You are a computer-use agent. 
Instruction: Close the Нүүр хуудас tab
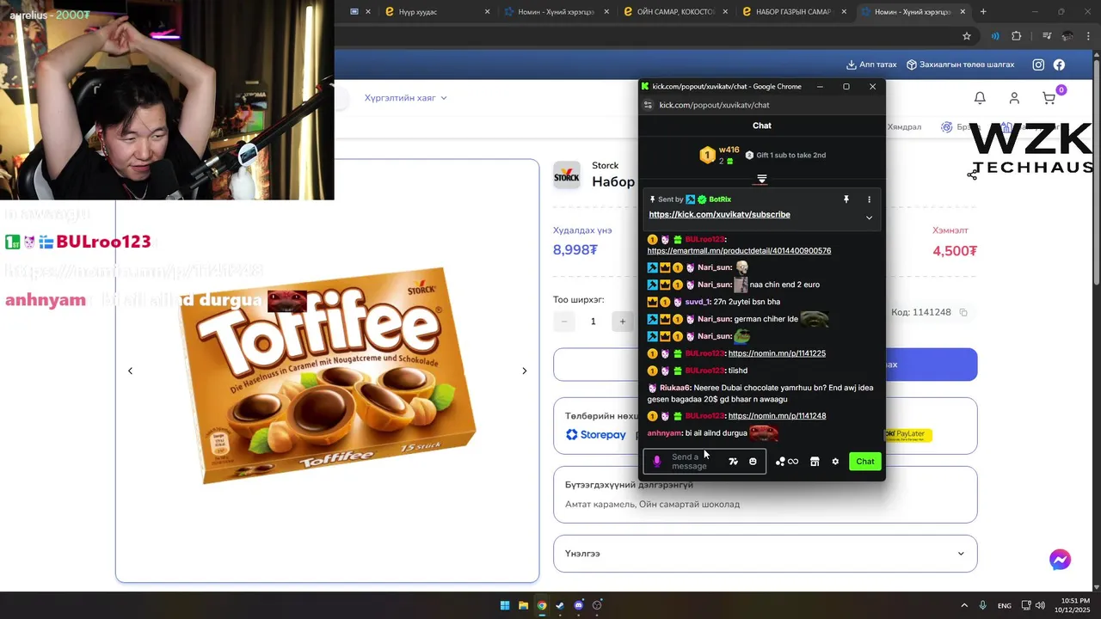click(487, 12)
